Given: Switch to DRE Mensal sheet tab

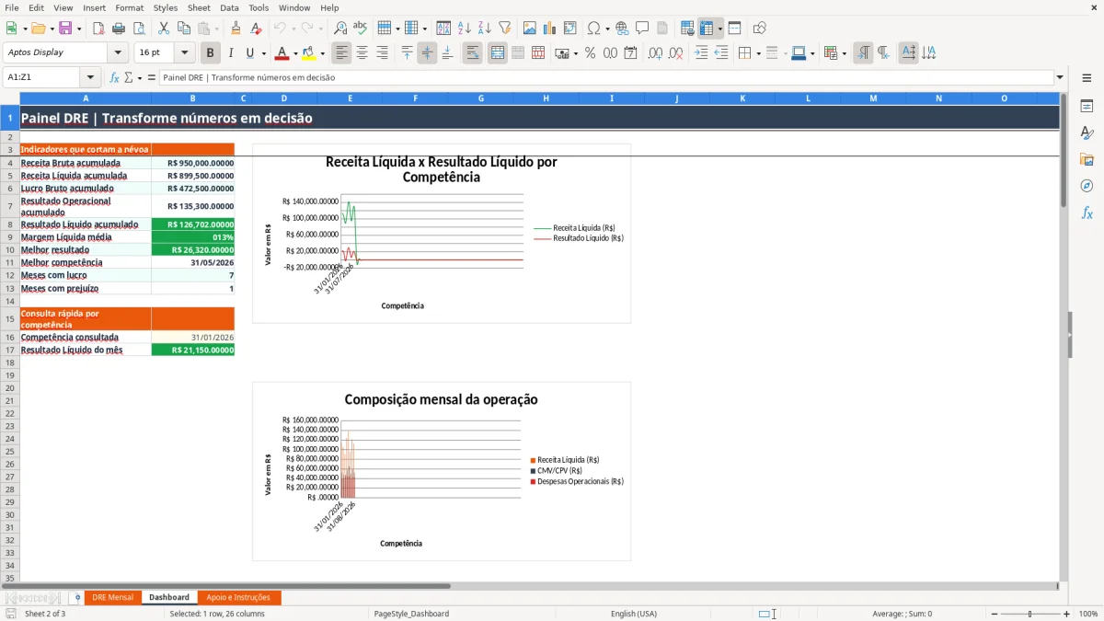Looking at the screenshot, I should (112, 597).
